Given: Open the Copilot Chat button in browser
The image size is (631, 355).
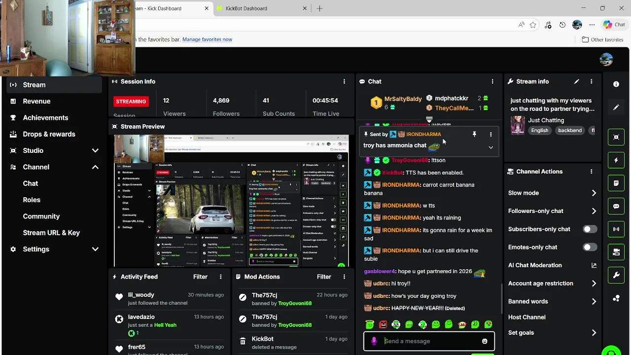Looking at the screenshot, I should (x=614, y=25).
